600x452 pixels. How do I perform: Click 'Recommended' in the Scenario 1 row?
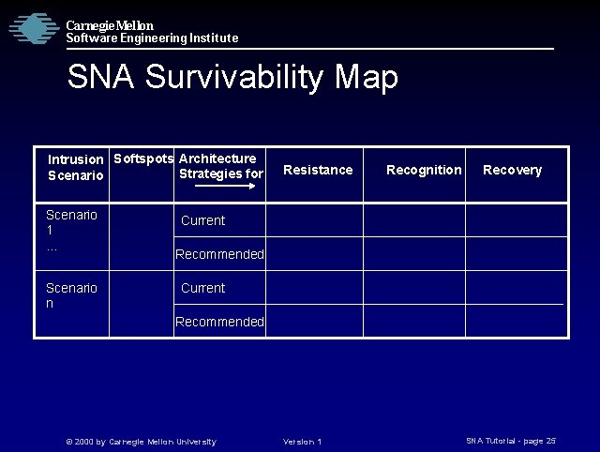coord(219,254)
